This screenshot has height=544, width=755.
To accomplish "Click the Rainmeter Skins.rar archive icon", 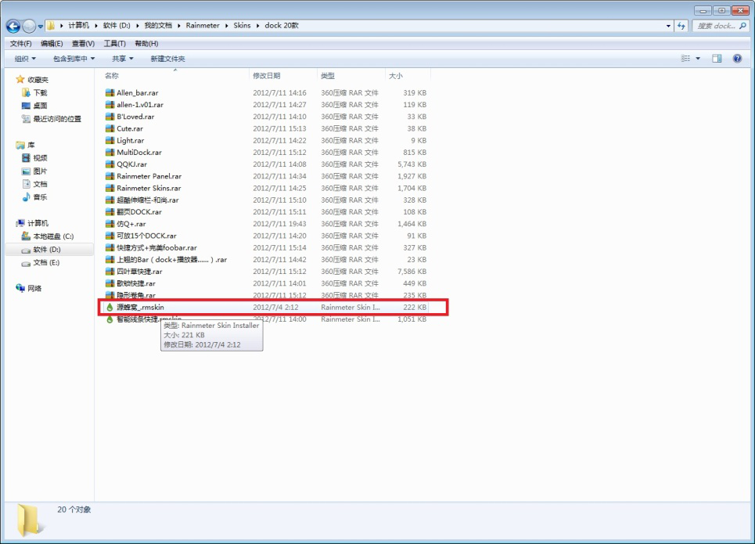I will click(110, 188).
